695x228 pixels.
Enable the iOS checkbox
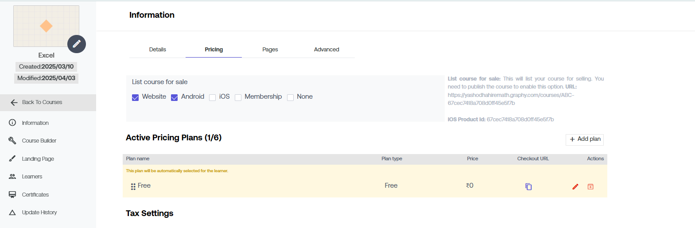click(213, 97)
